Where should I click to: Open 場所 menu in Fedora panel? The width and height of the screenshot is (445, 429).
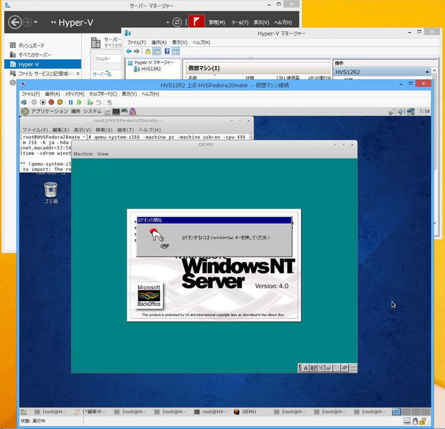point(76,111)
